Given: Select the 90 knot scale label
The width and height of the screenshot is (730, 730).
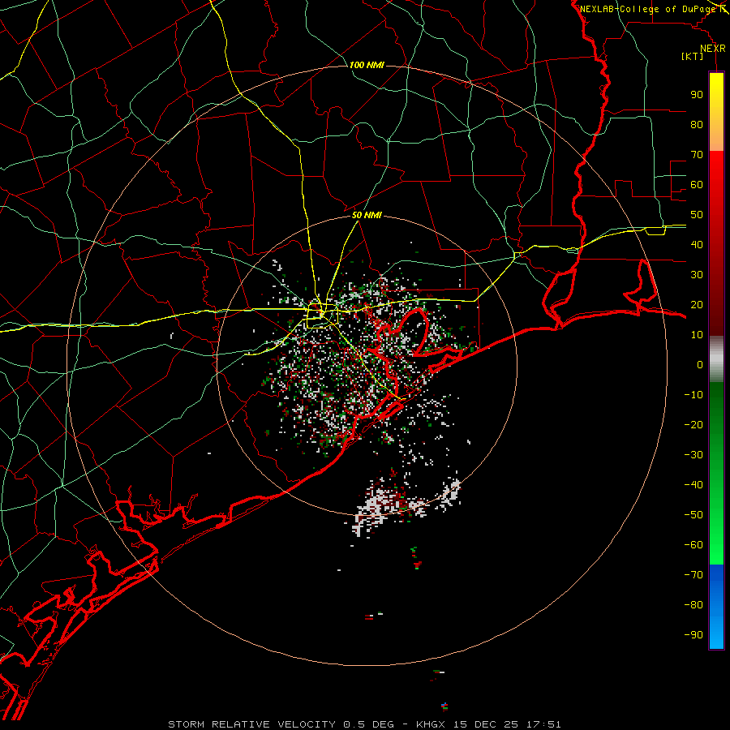Looking at the screenshot, I should [x=697, y=95].
